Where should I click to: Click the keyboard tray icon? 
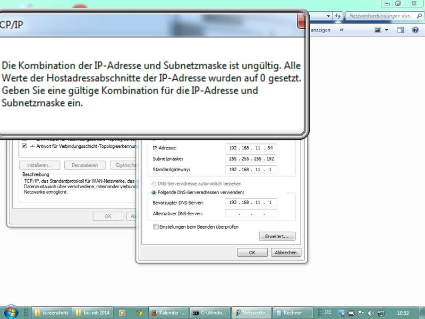point(351,313)
